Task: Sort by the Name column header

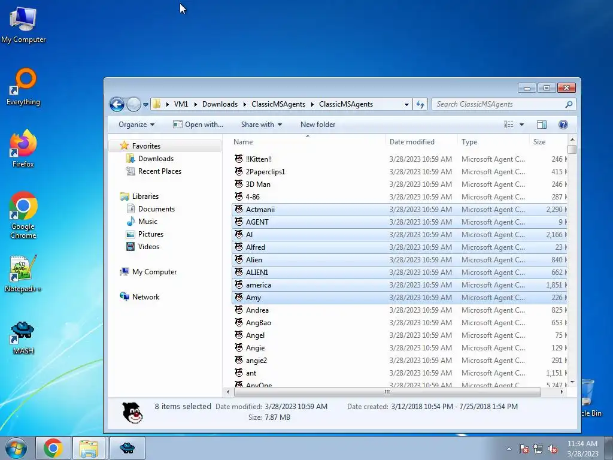Action: pyautogui.click(x=307, y=142)
